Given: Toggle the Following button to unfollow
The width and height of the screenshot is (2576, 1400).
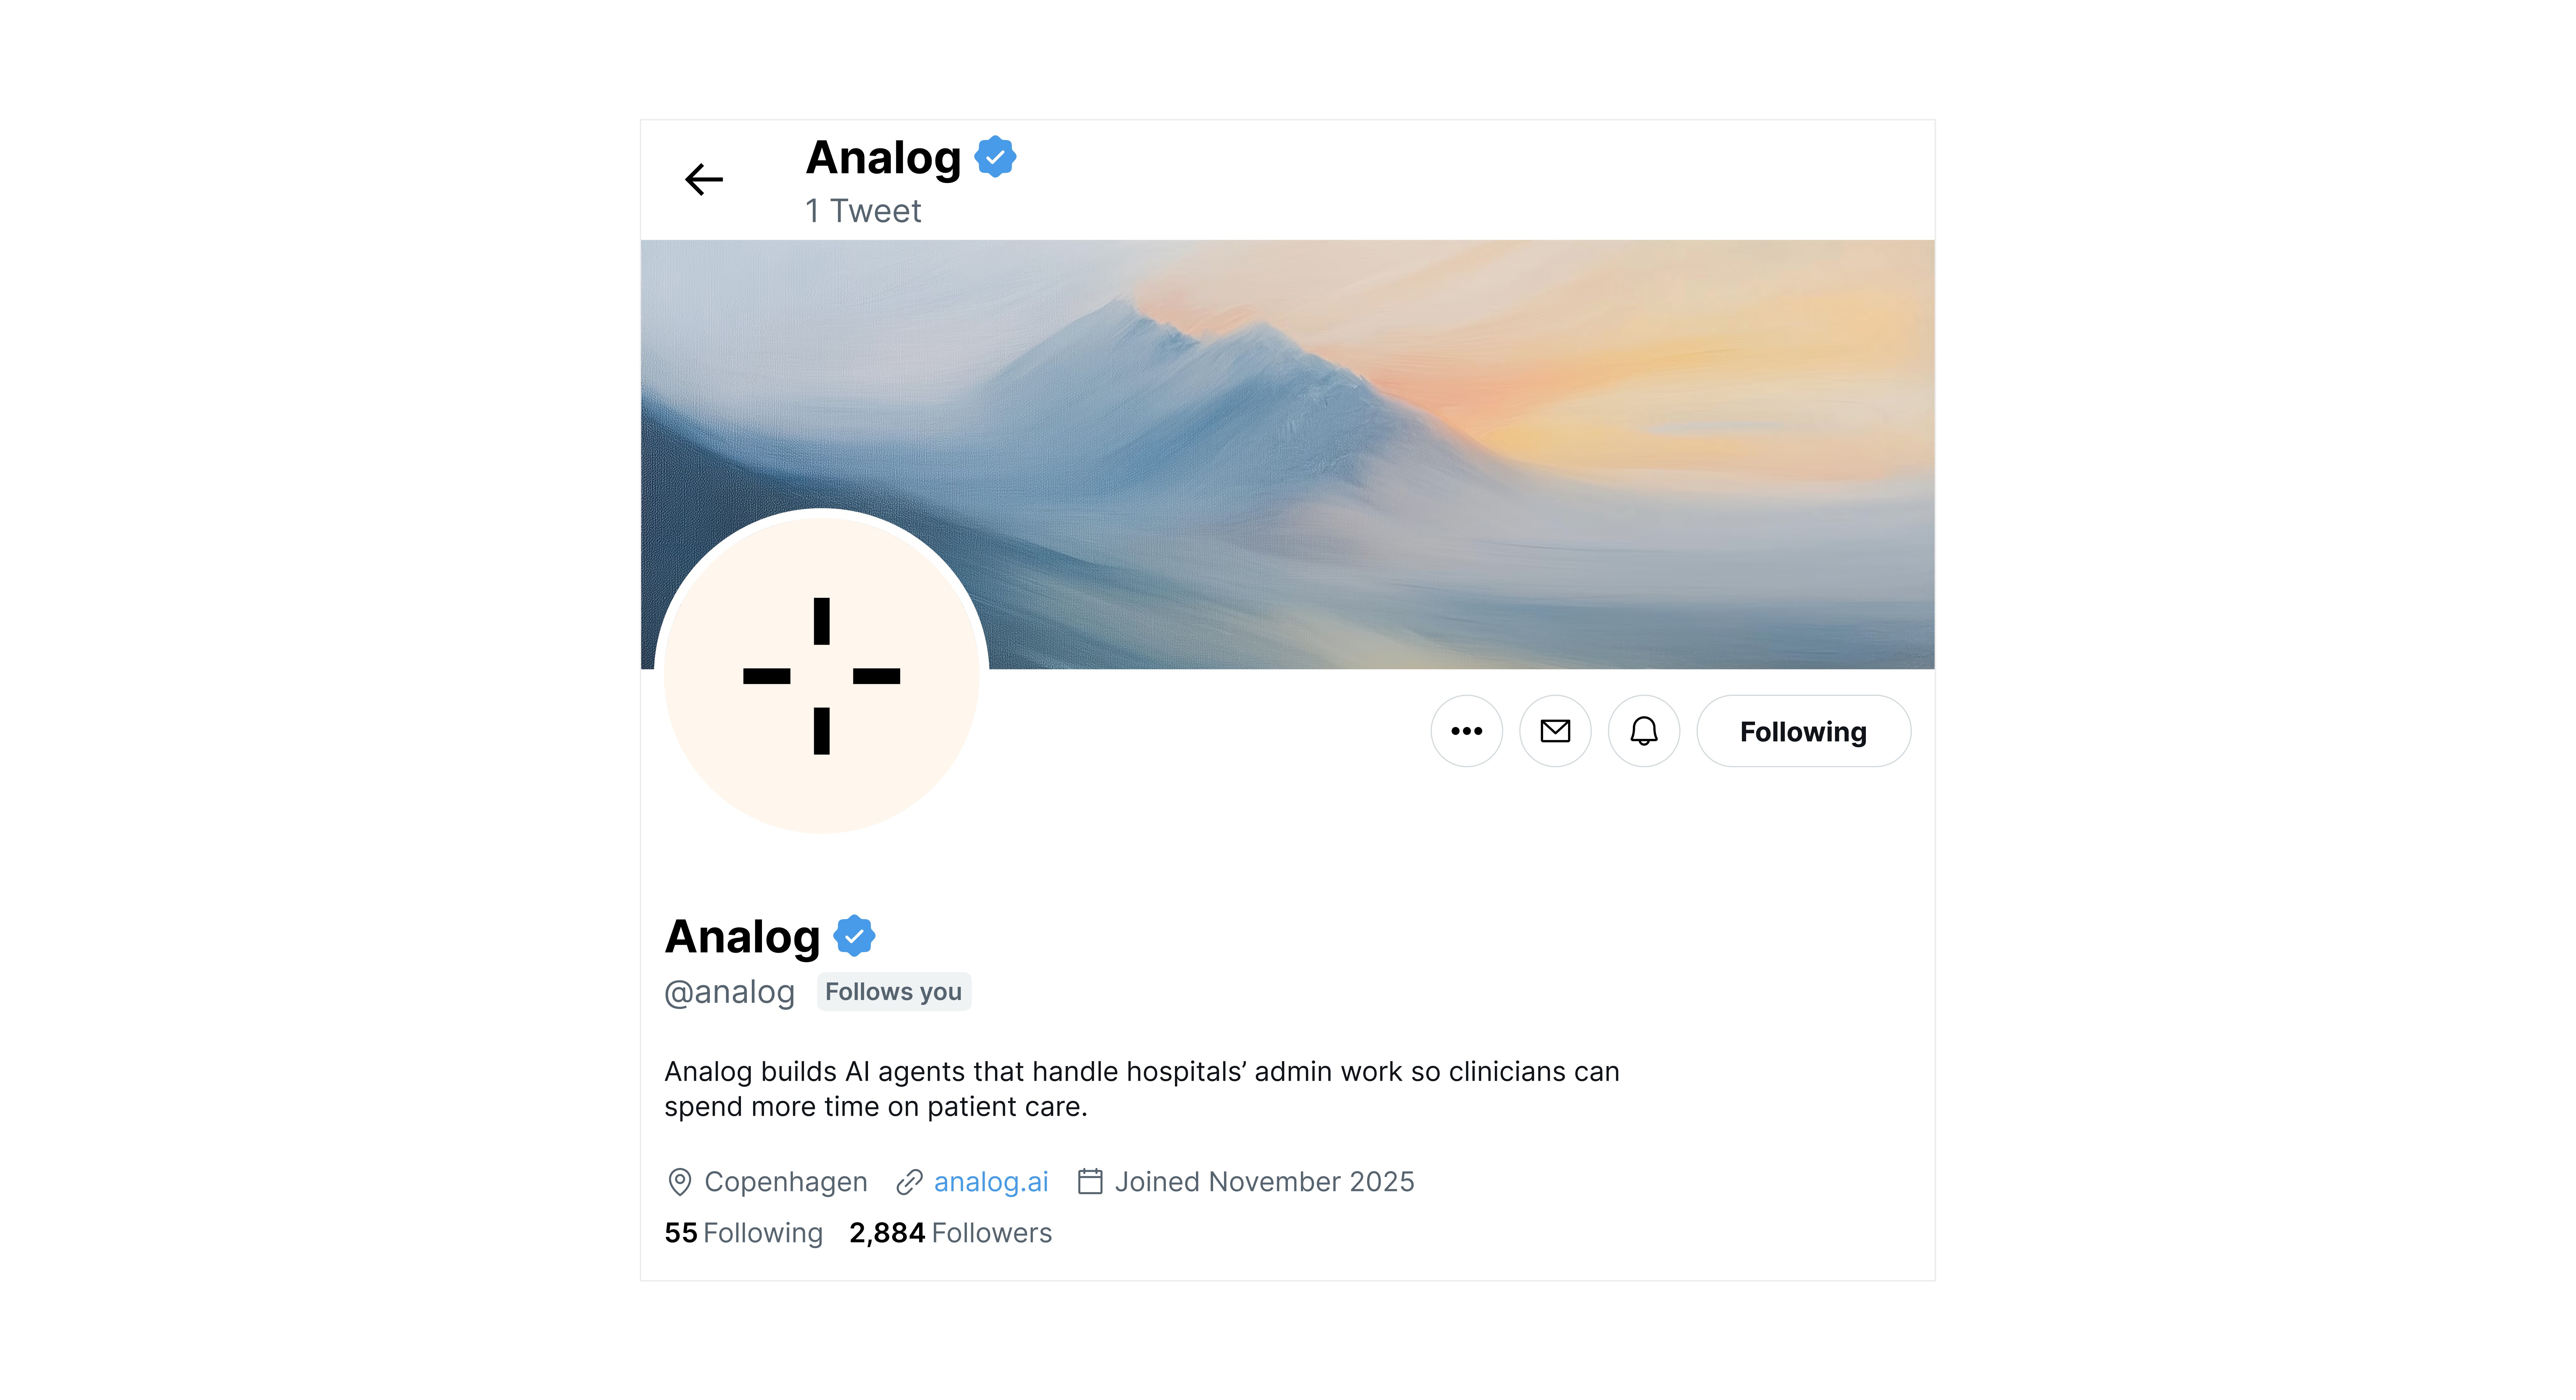Looking at the screenshot, I should point(1803,731).
